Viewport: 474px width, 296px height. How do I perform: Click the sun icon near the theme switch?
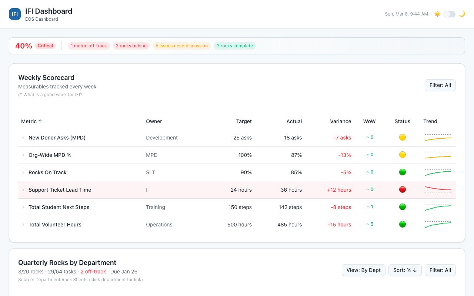click(437, 14)
